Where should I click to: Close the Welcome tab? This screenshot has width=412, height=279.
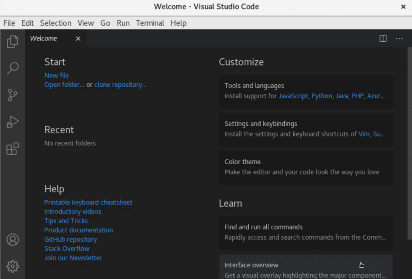click(x=78, y=39)
